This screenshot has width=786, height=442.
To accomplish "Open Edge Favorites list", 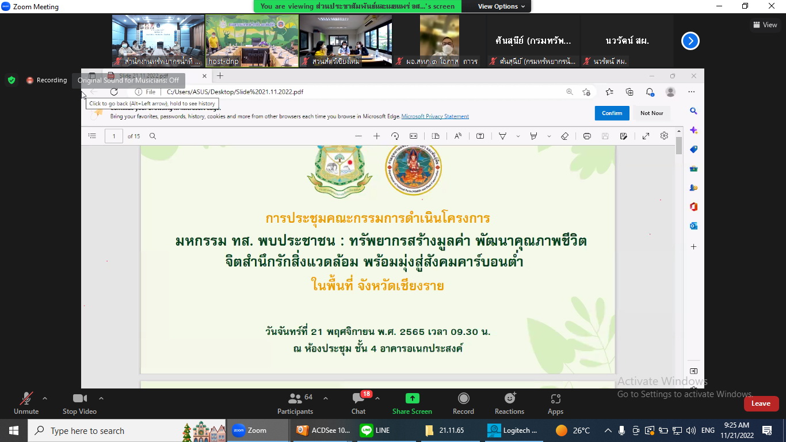I will point(609,92).
